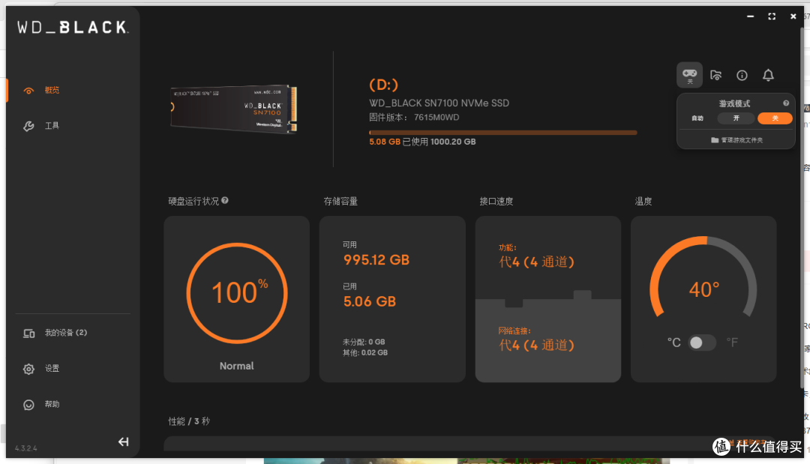Click the WD_BLACK logo
The height and width of the screenshot is (464, 810).
pyautogui.click(x=73, y=27)
